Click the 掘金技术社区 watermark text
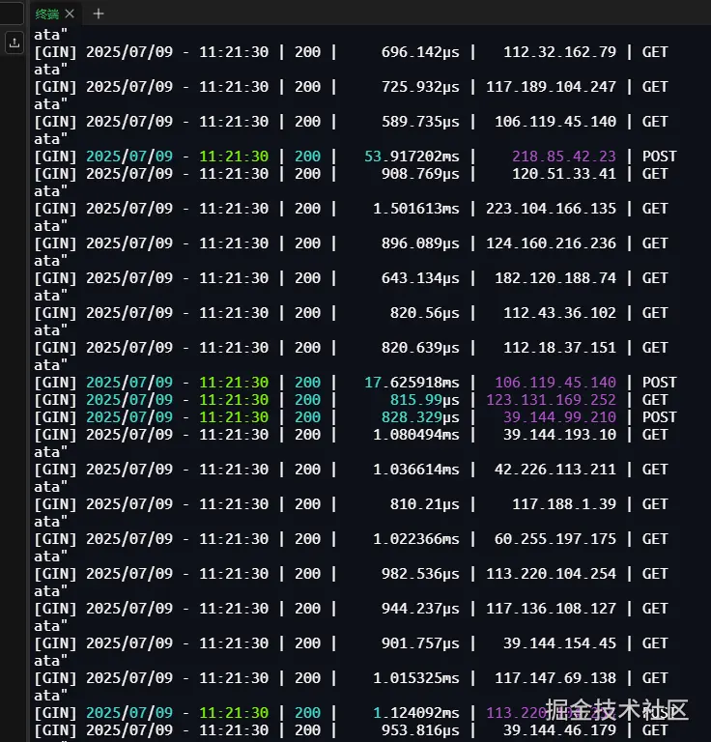 616,710
